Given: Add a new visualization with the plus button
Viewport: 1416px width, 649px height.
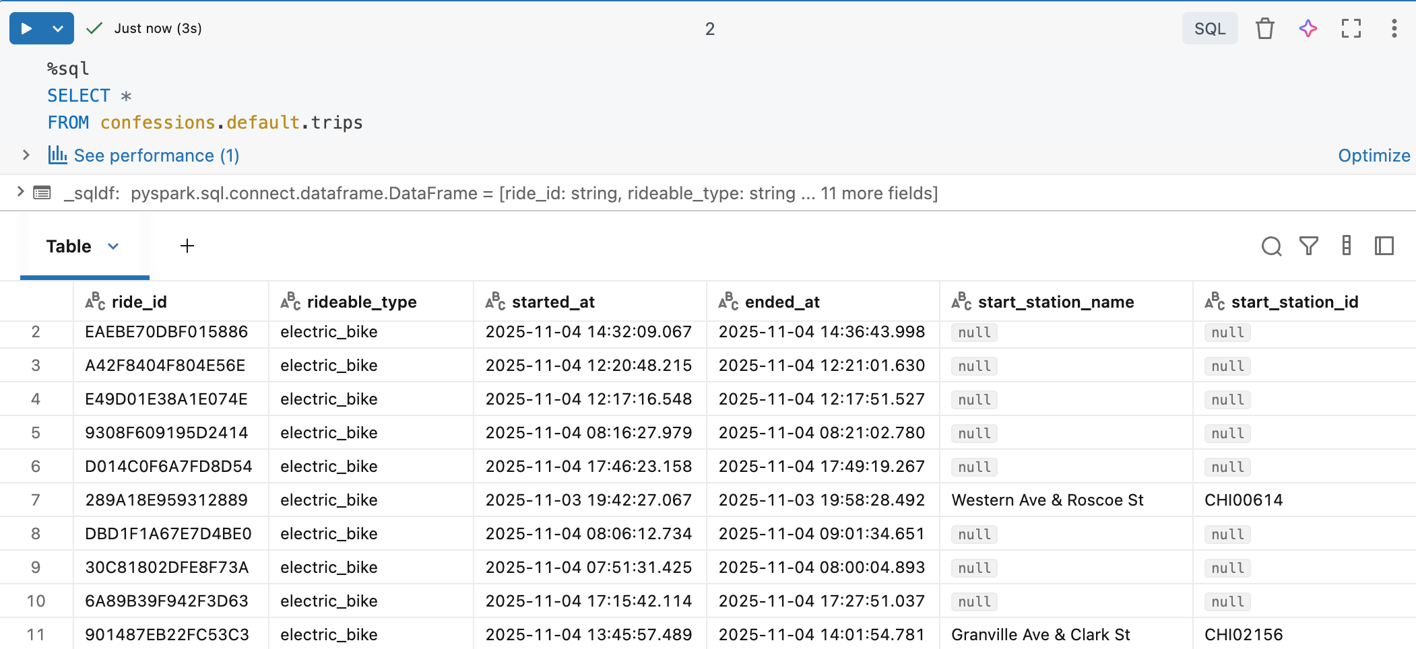Looking at the screenshot, I should point(187,246).
